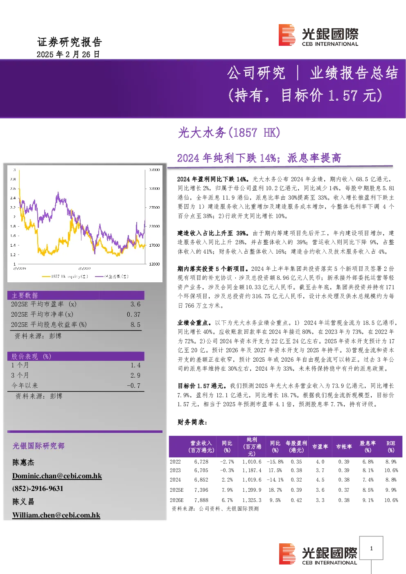Select analyst name '陈义昌'
The image size is (406, 574).
[23, 502]
